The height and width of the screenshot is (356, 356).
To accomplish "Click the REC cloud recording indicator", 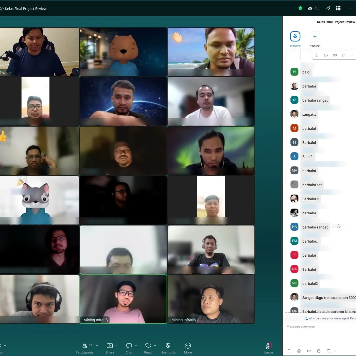I will pos(314,8).
